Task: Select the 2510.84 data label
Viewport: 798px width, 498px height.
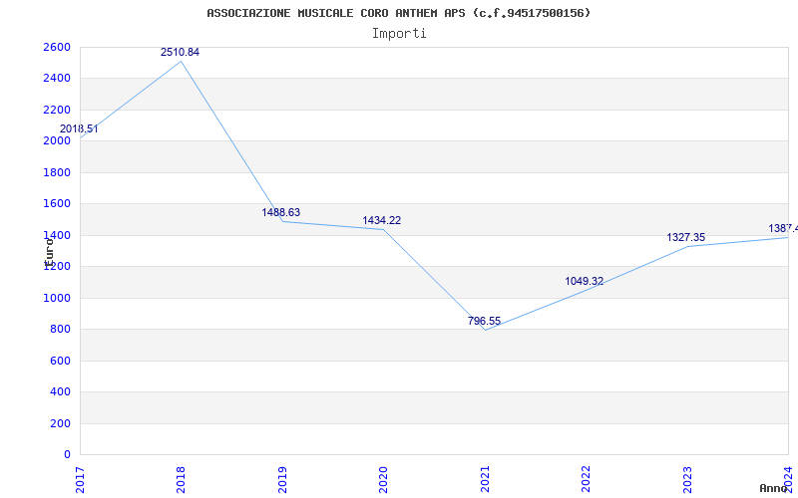Action: [x=181, y=52]
